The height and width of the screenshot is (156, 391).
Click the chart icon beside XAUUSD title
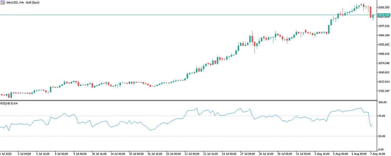3,2
